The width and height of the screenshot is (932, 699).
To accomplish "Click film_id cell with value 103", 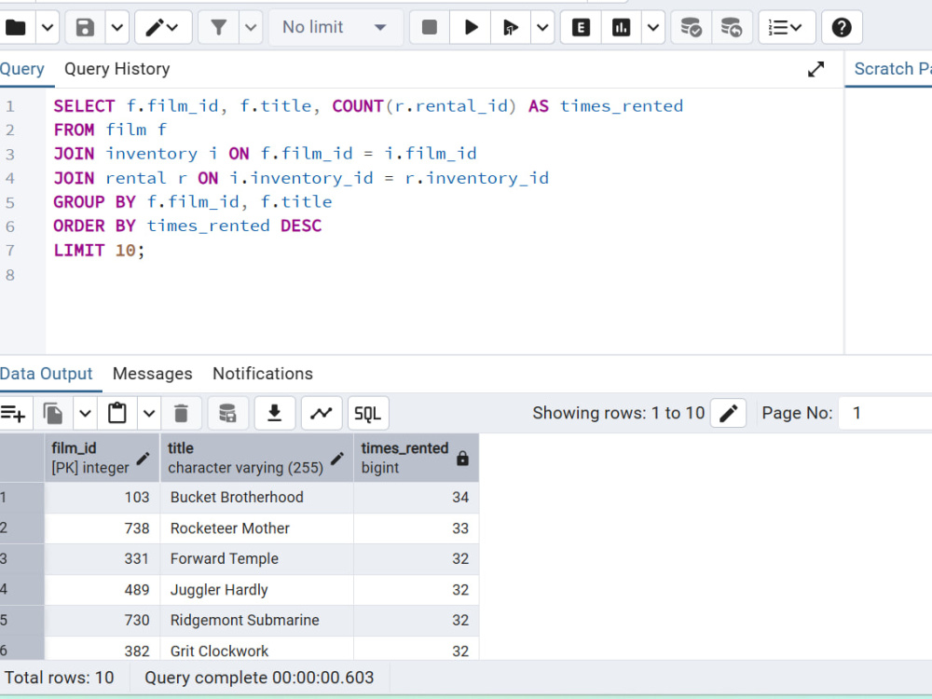I will 102,498.
